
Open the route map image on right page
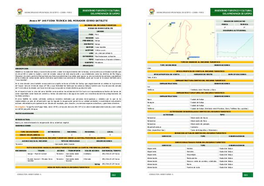(181, 40)
